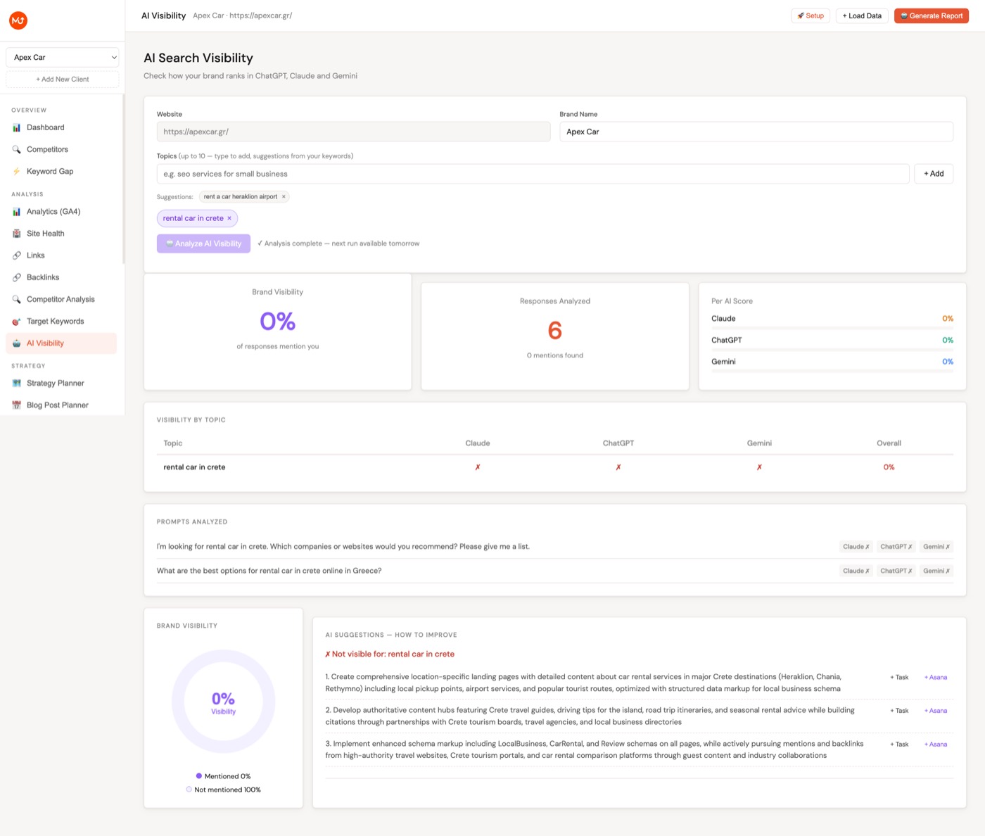Click the 'Mentioned 0%' legend entry
This screenshot has height=836, width=985.
(223, 776)
